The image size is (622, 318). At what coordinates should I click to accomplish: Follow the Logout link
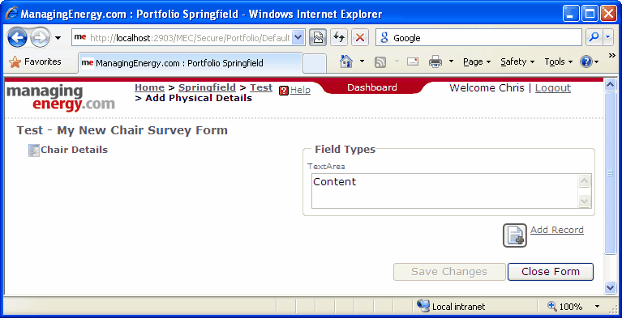(x=553, y=88)
